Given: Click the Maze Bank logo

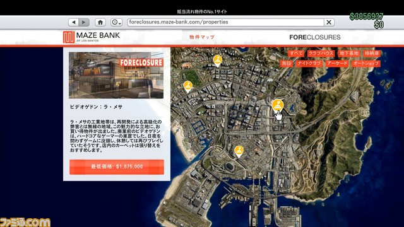Looking at the screenshot, I should click(x=92, y=37).
